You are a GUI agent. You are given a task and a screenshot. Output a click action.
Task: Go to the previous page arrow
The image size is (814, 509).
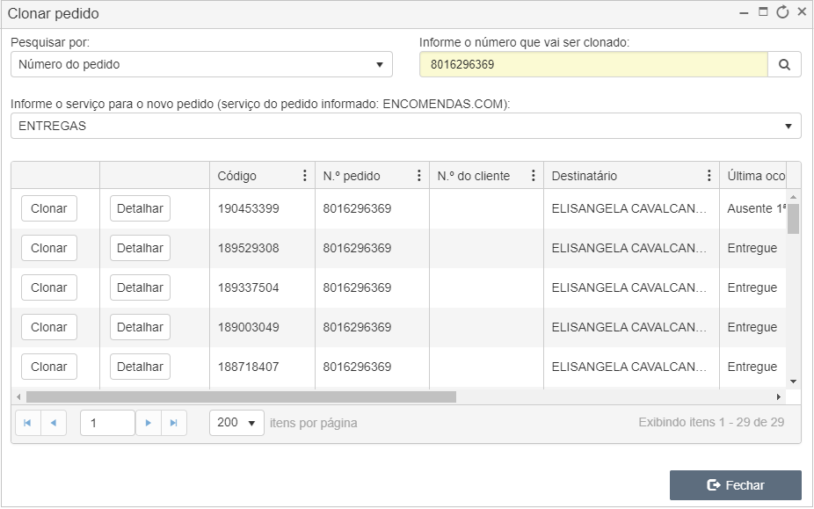coord(54,423)
